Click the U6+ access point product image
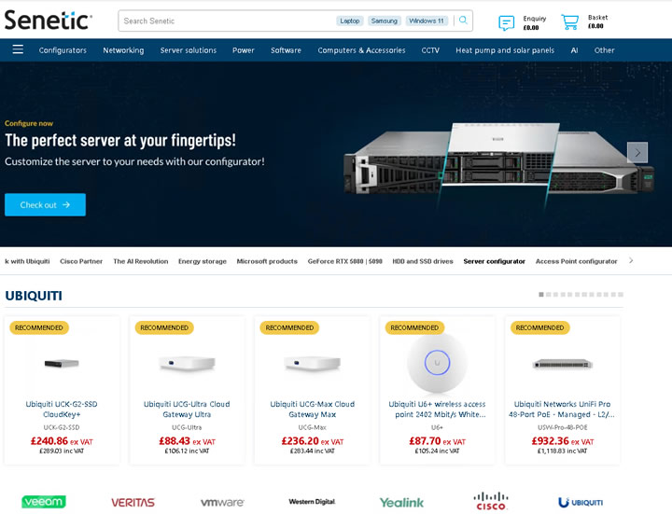The image size is (672, 514). pos(437,362)
